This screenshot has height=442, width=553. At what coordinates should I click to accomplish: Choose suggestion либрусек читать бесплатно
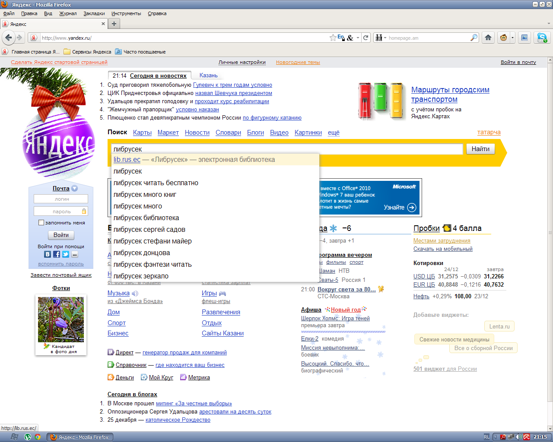[216, 183]
